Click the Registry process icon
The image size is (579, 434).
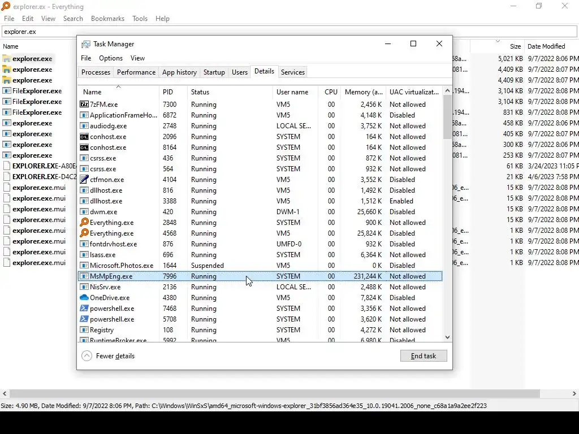[84, 329]
